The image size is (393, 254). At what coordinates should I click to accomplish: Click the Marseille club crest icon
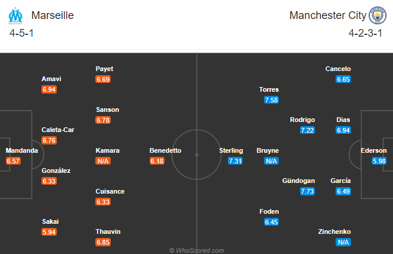tap(15, 16)
